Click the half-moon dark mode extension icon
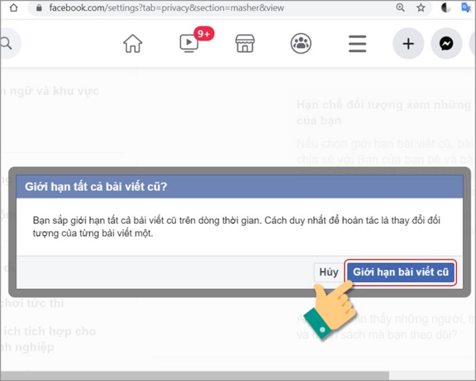476x381 pixels. pos(446,8)
